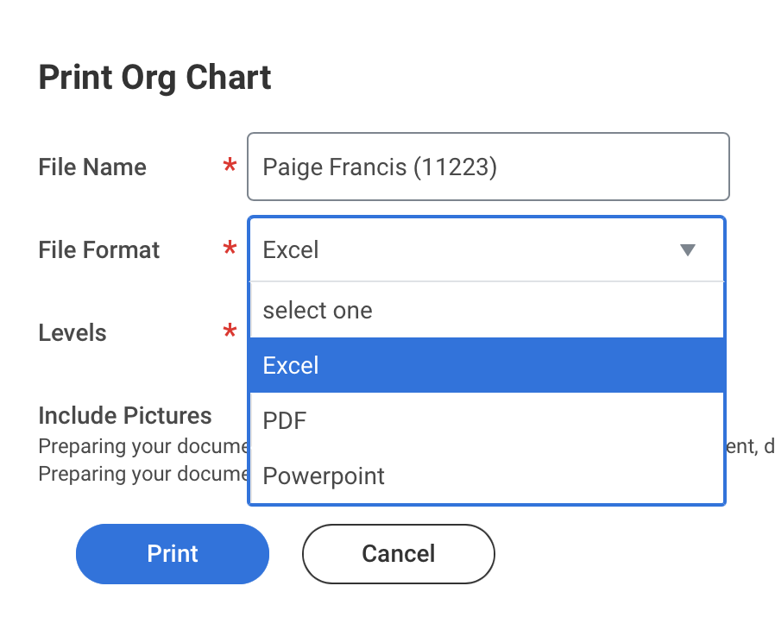Click the Levels field label
This screenshot has height=630, width=775.
coord(72,332)
